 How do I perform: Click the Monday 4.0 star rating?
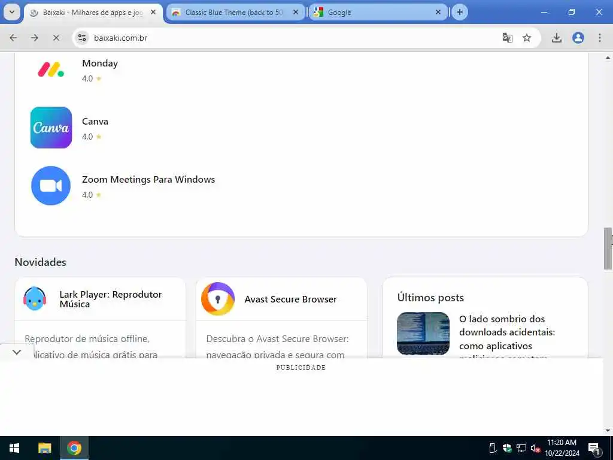[92, 78]
